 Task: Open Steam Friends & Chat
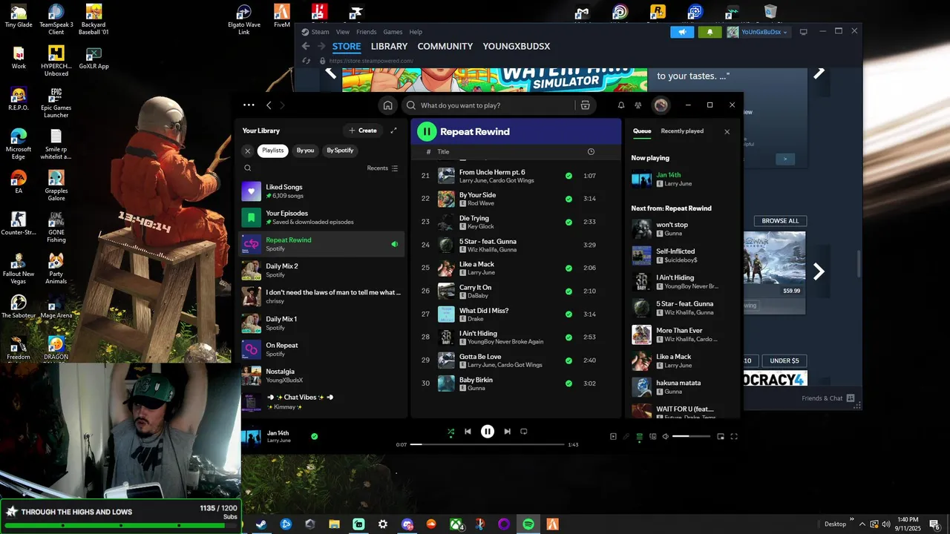click(828, 398)
